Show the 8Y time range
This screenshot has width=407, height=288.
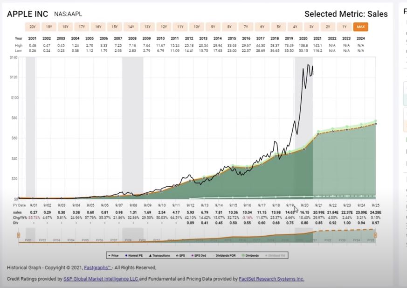click(x=229, y=27)
